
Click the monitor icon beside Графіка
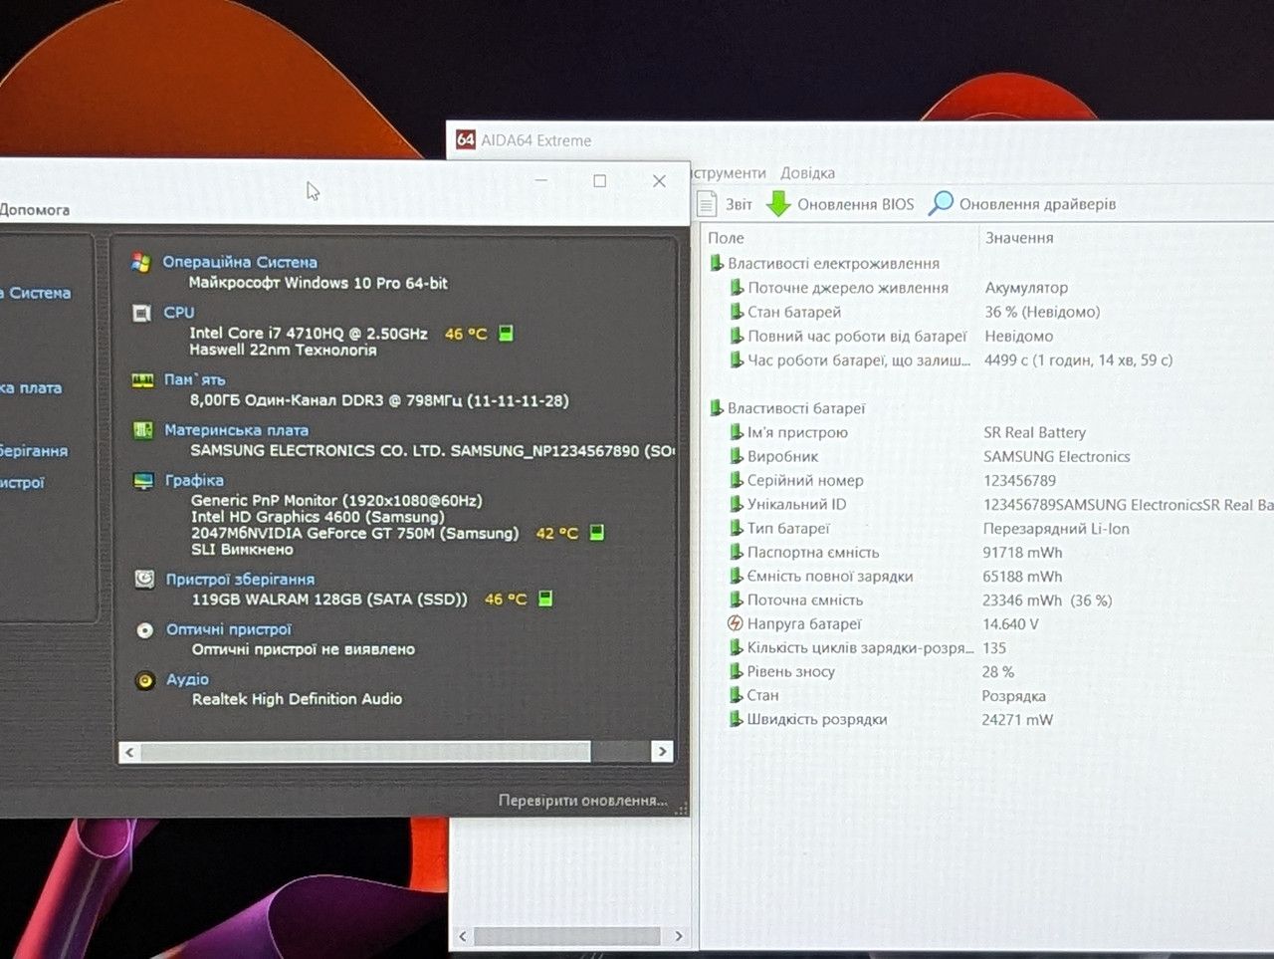coord(144,481)
